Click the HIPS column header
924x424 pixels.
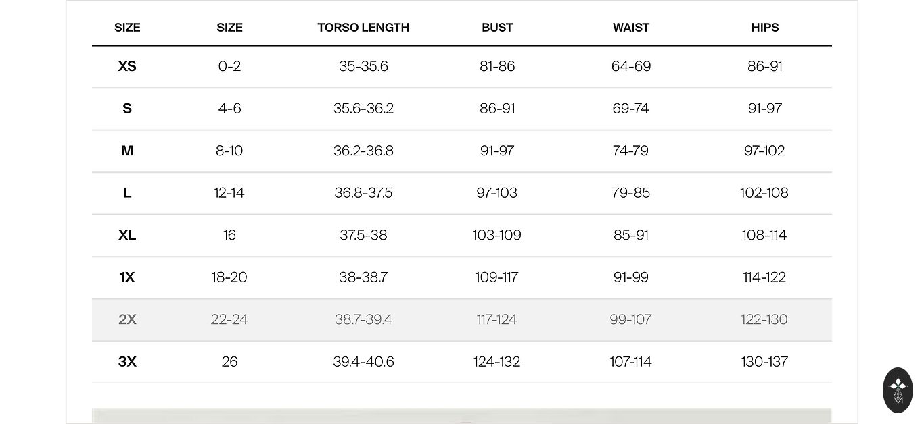point(764,28)
